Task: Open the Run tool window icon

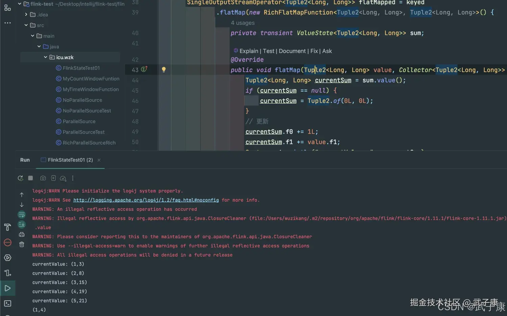Action: tap(7, 288)
